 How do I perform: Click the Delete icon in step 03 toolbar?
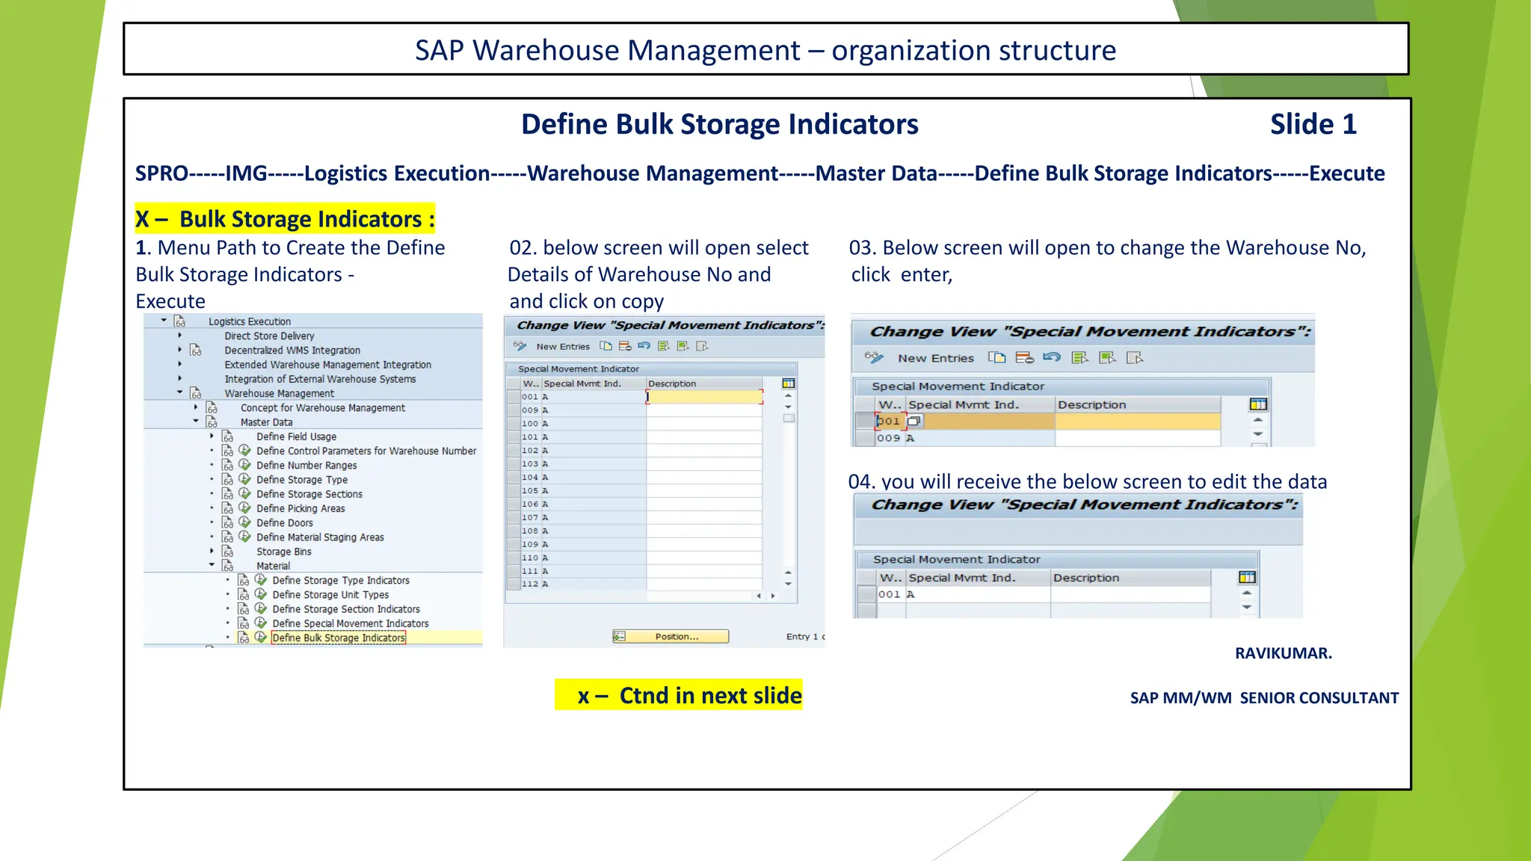coord(1024,358)
